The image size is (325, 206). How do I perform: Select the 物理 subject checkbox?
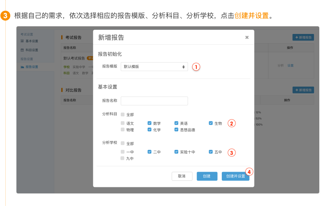click(123, 130)
